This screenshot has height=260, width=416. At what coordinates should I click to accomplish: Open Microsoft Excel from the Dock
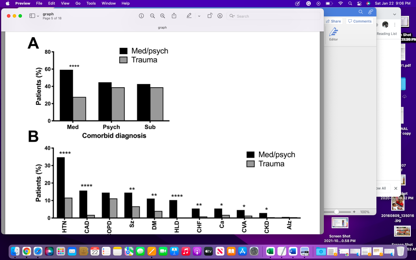270,251
